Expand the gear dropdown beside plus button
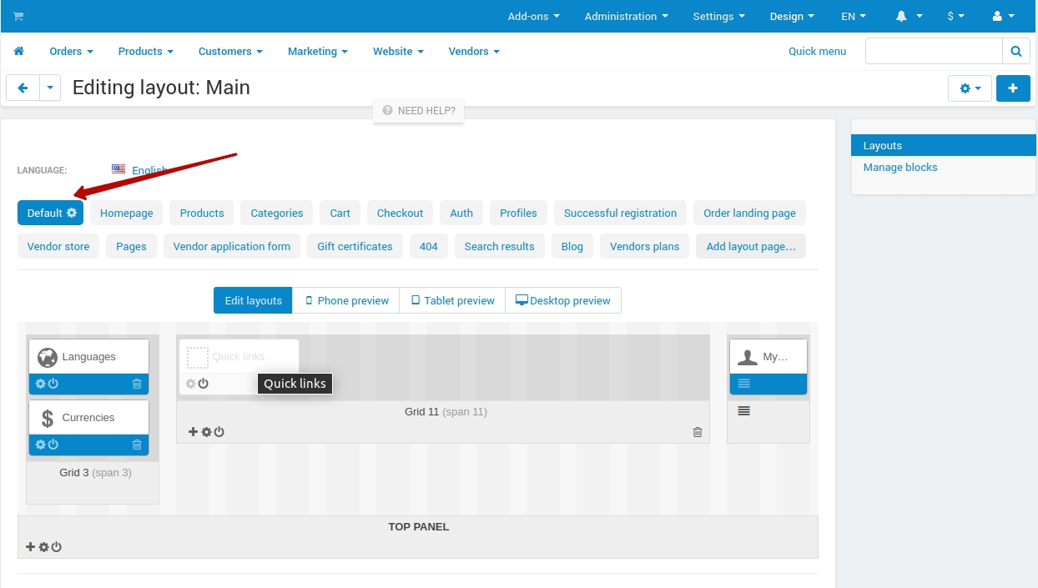Image resolution: width=1038 pixels, height=588 pixels. (x=970, y=88)
